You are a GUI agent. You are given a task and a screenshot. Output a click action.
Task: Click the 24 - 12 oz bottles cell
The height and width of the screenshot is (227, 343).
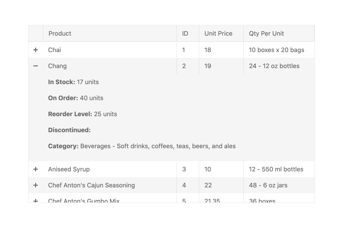[x=274, y=66]
